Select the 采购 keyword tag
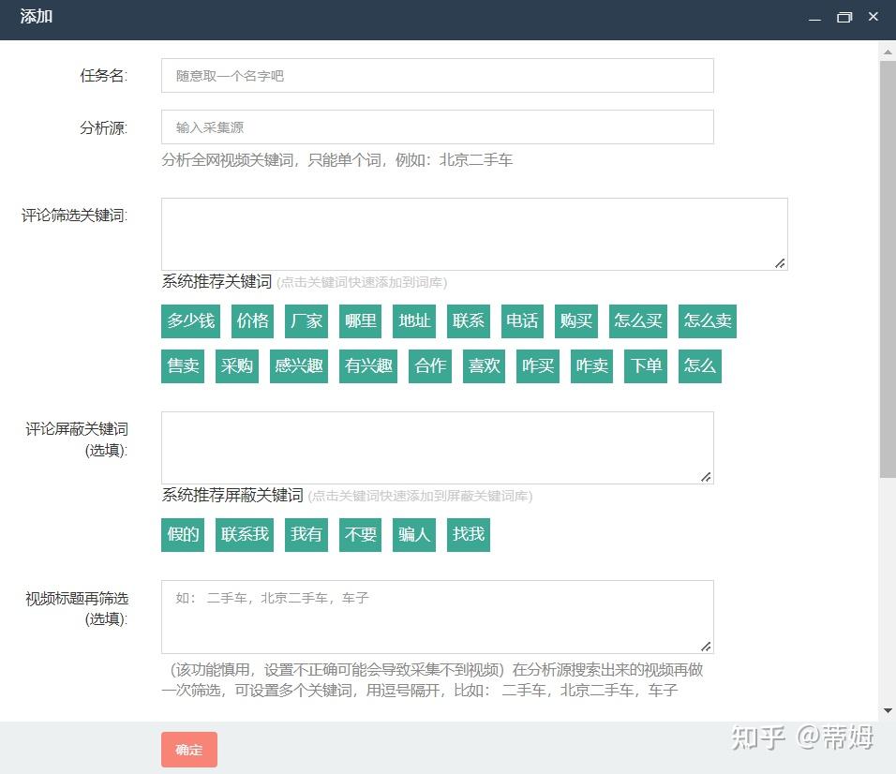 click(236, 366)
